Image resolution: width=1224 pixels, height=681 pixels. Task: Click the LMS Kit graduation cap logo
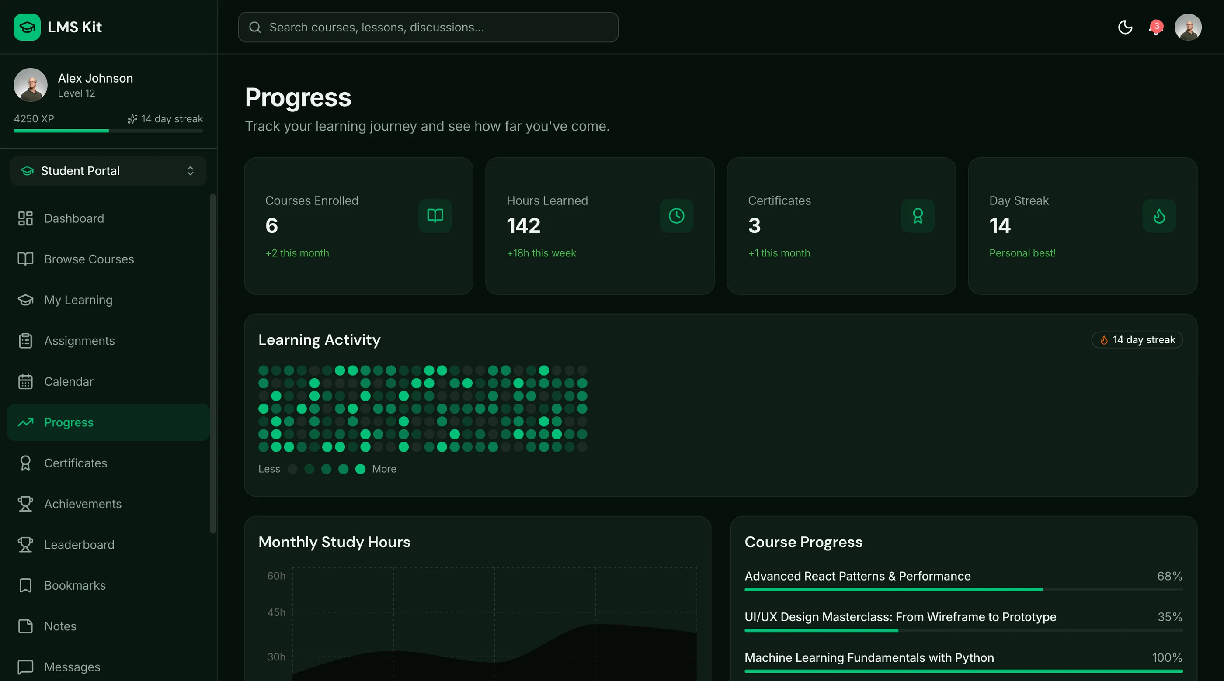(x=27, y=27)
